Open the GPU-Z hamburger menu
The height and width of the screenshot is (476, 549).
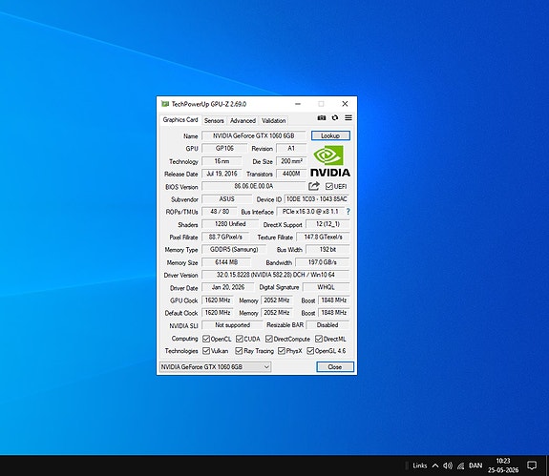348,118
